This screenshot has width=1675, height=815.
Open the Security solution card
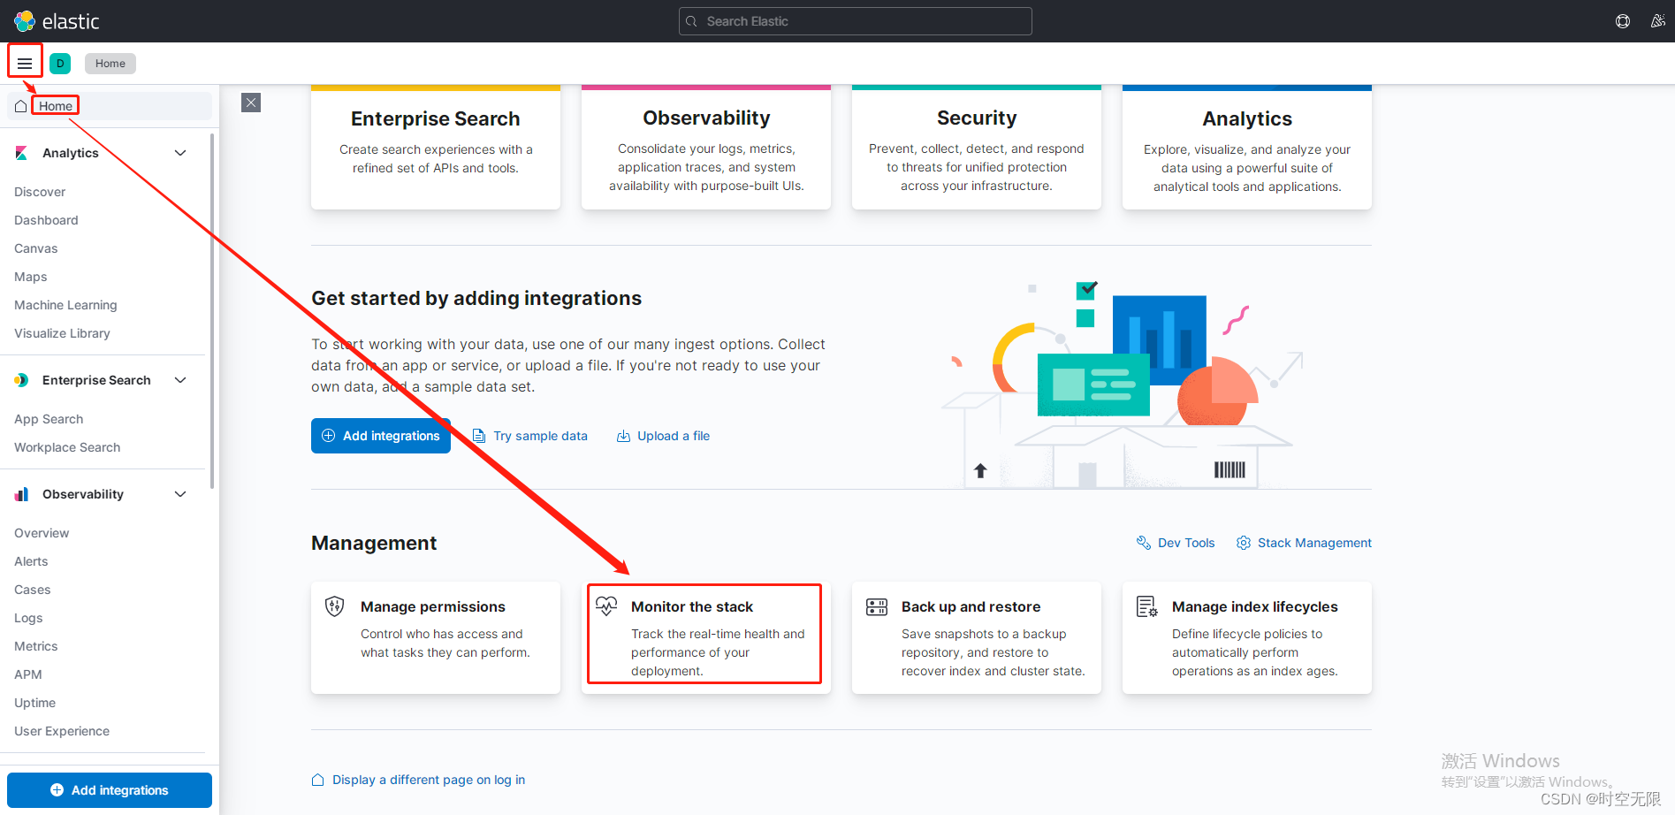[977, 148]
